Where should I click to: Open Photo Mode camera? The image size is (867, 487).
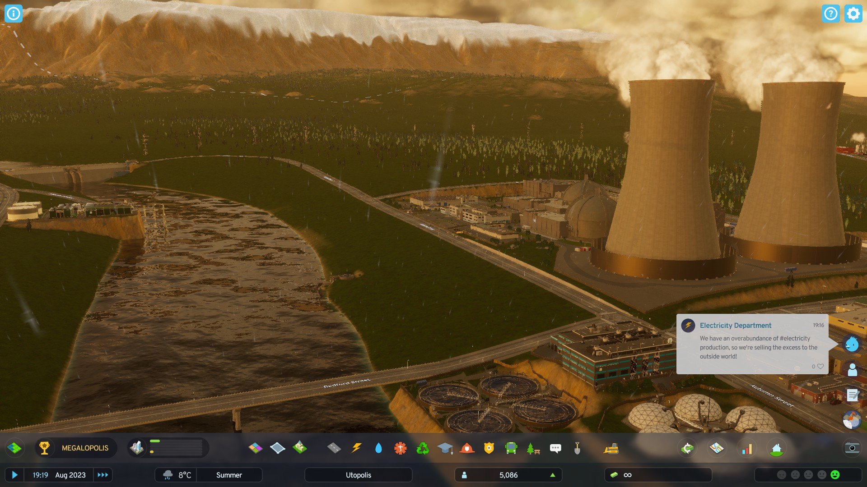(x=852, y=448)
